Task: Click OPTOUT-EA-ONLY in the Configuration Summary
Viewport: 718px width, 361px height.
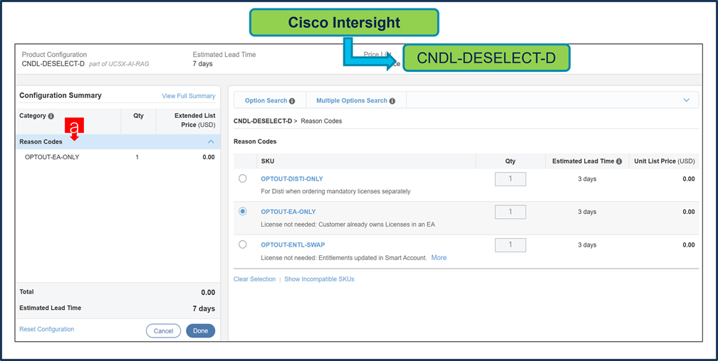Action: coord(52,157)
